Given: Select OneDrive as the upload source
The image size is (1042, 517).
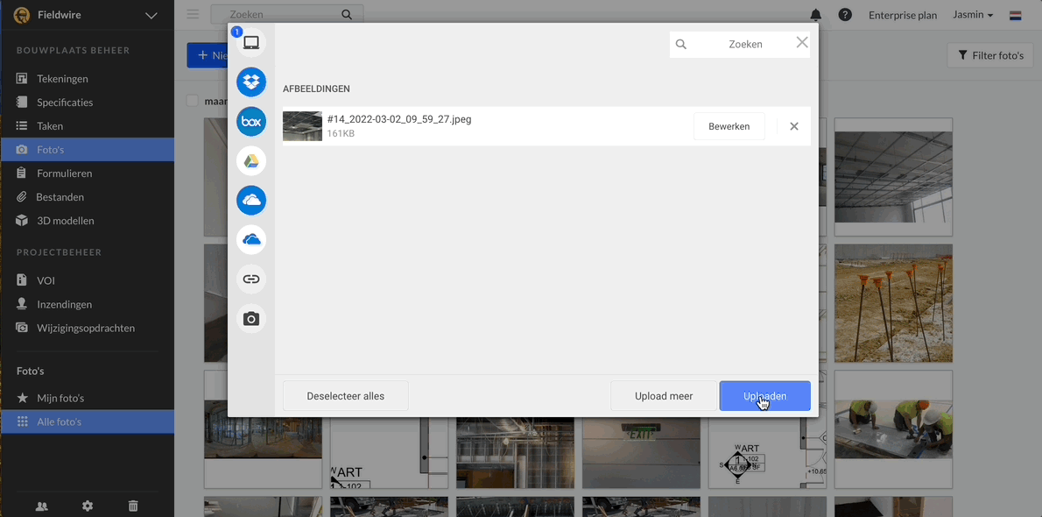Looking at the screenshot, I should point(251,200).
